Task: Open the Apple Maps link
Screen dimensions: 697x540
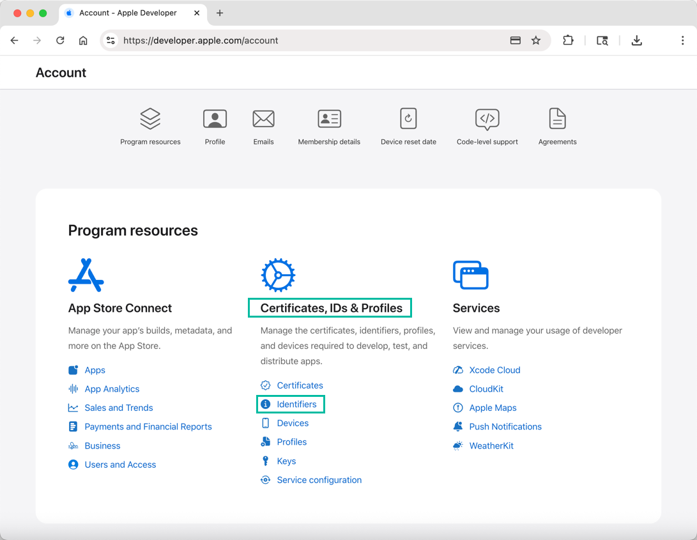Action: pos(493,408)
